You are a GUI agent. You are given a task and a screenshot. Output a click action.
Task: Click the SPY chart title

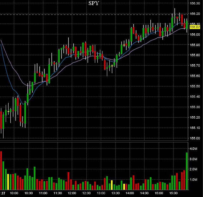click(x=94, y=3)
